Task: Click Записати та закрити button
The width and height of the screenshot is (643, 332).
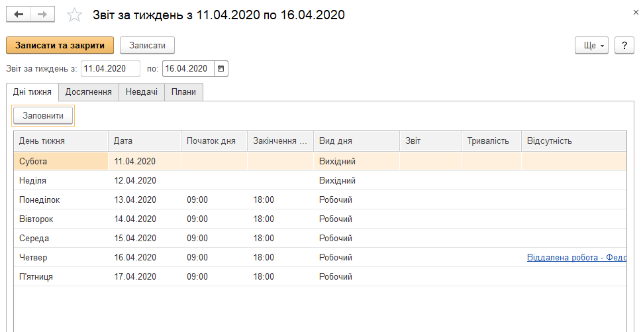Action: [x=60, y=45]
